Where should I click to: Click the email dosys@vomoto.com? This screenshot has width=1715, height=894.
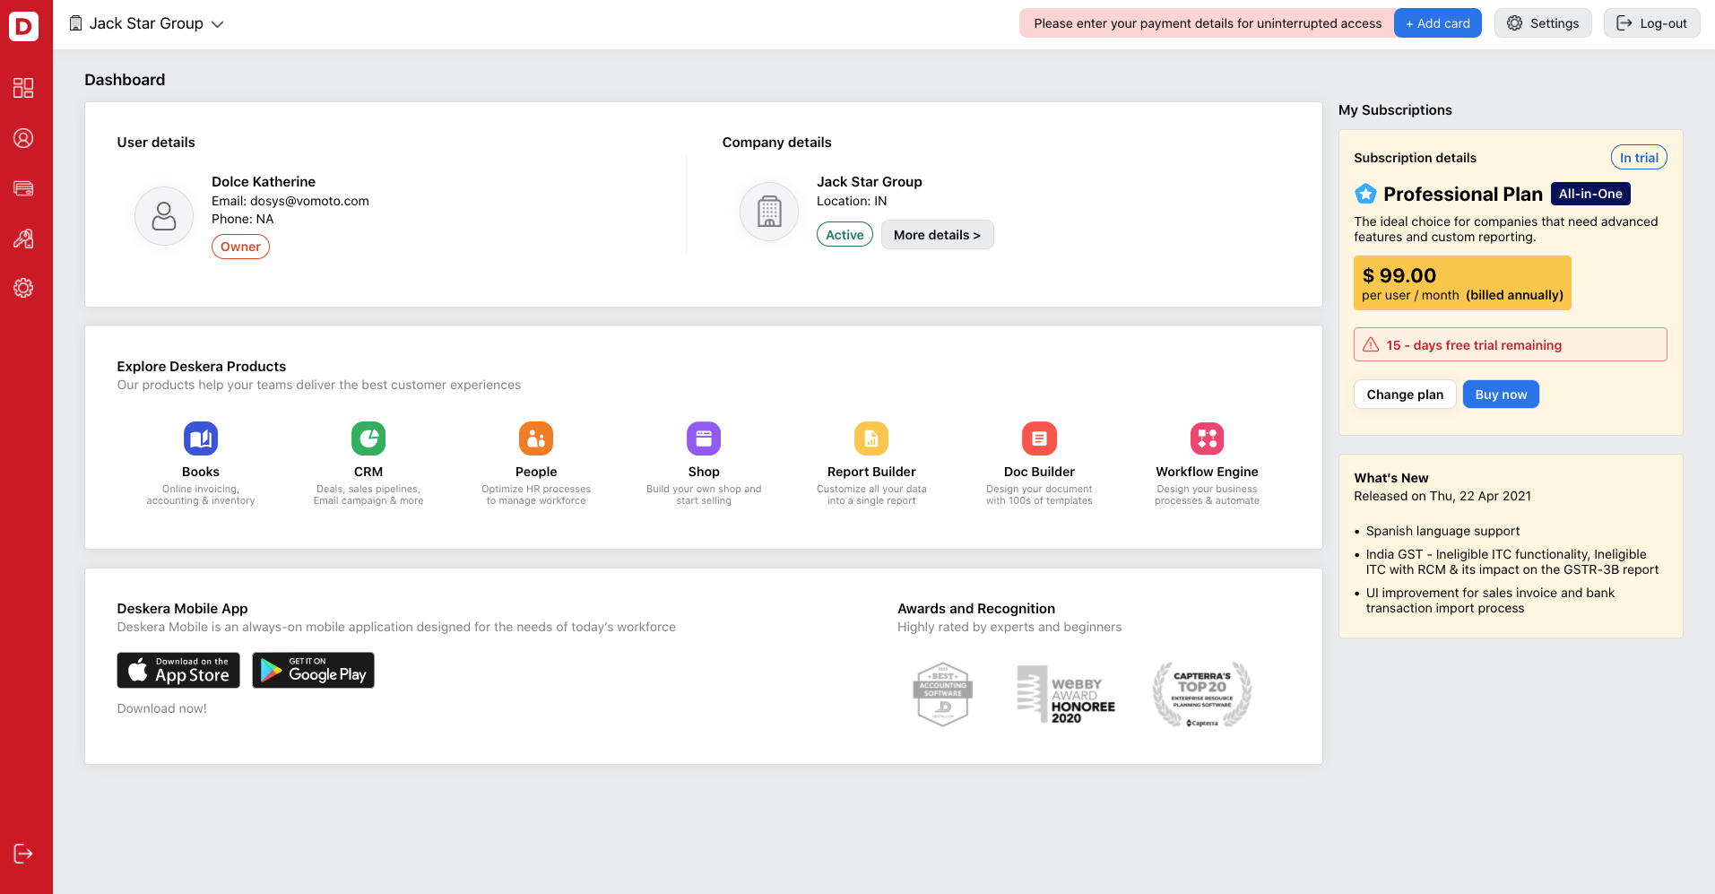coord(309,201)
